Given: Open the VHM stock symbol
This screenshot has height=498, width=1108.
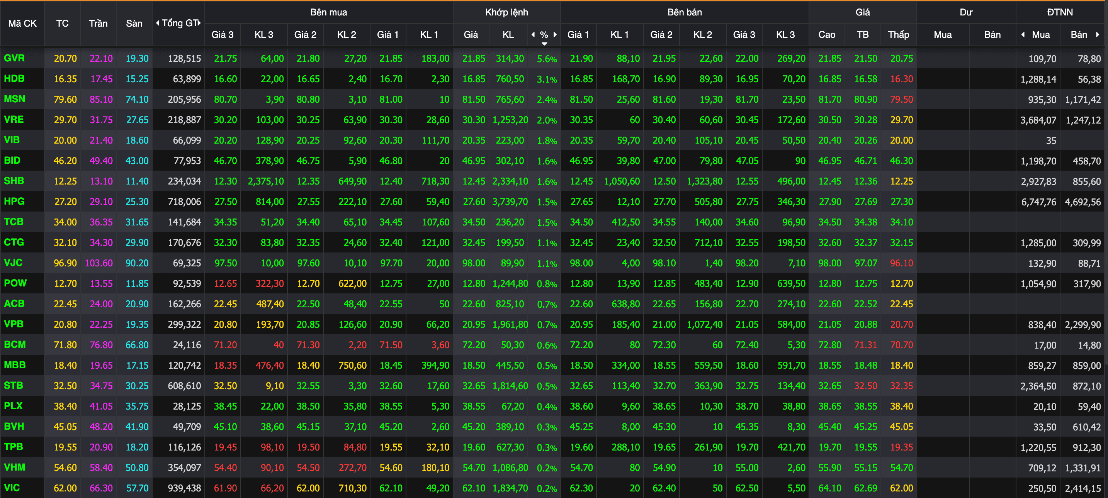Looking at the screenshot, I should click(x=15, y=467).
